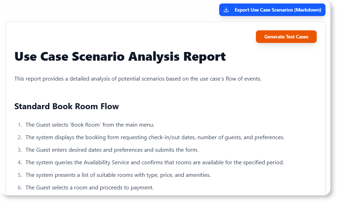Click the Use Case Scenario Analysis Report heading

coord(120,56)
